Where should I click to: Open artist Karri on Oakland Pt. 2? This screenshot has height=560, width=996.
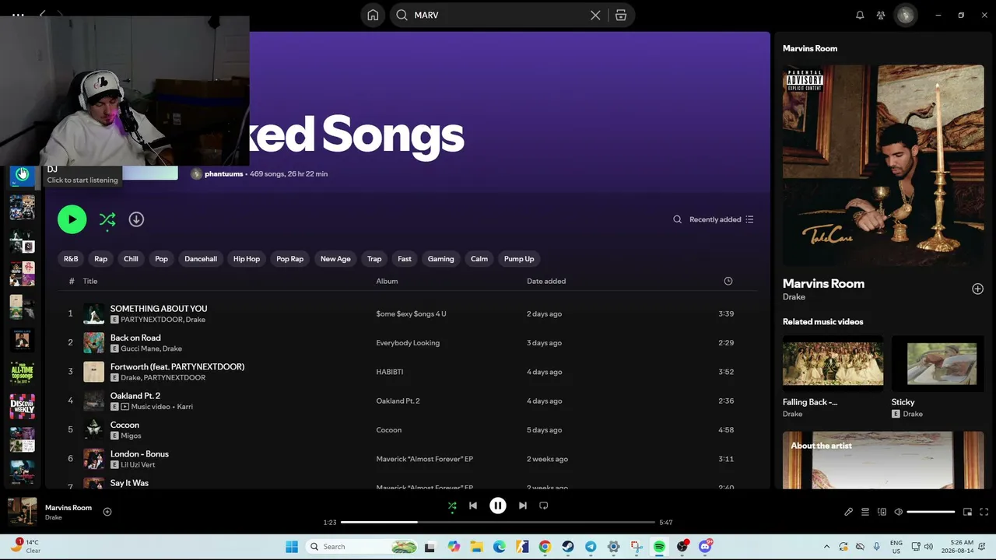click(184, 407)
